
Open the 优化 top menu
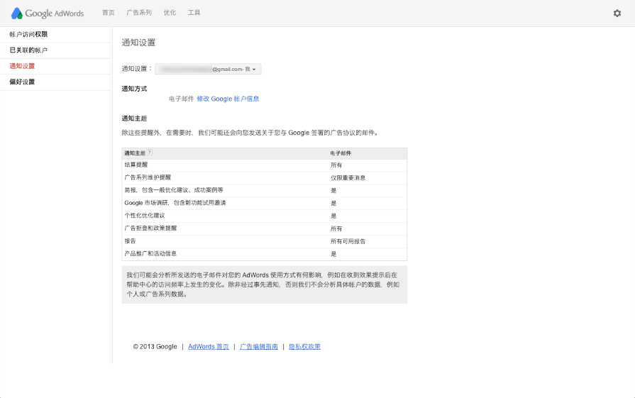pos(170,13)
